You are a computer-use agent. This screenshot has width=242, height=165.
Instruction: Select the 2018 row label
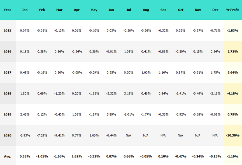[7, 93]
